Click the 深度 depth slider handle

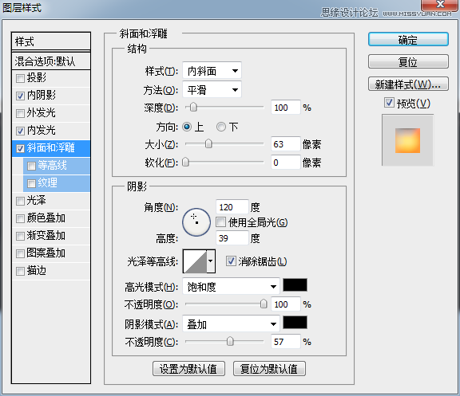(193, 108)
